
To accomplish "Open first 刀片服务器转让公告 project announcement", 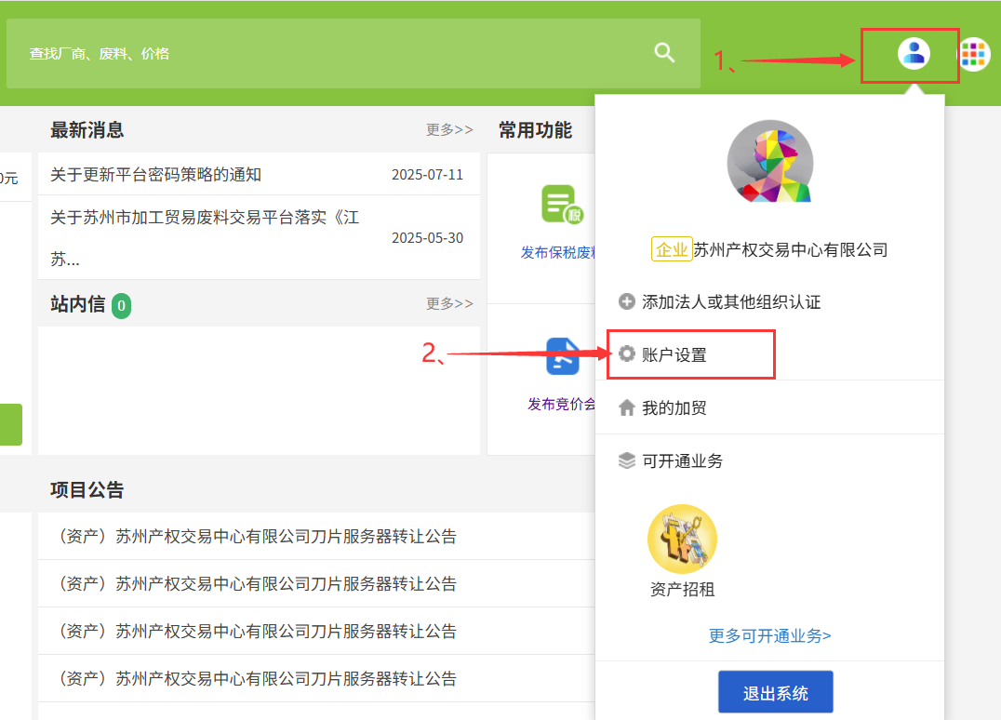I will coord(258,536).
